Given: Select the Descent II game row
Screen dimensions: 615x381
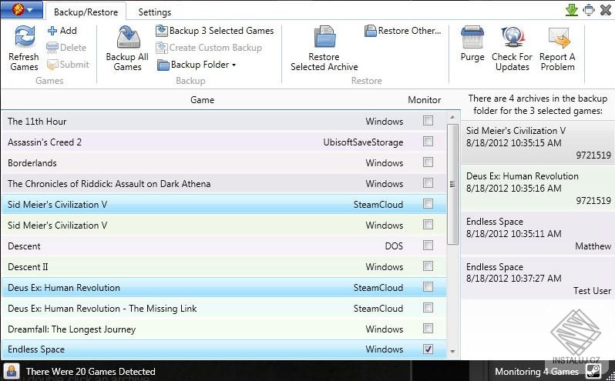Looking at the screenshot, I should pyautogui.click(x=224, y=266).
